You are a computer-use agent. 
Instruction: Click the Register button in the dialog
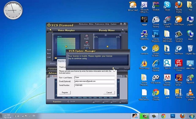tap(65, 93)
